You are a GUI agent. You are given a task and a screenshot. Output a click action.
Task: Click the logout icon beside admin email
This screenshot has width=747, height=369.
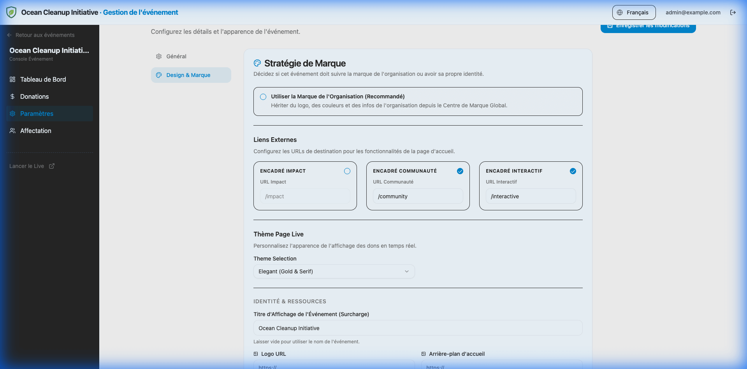tap(733, 12)
